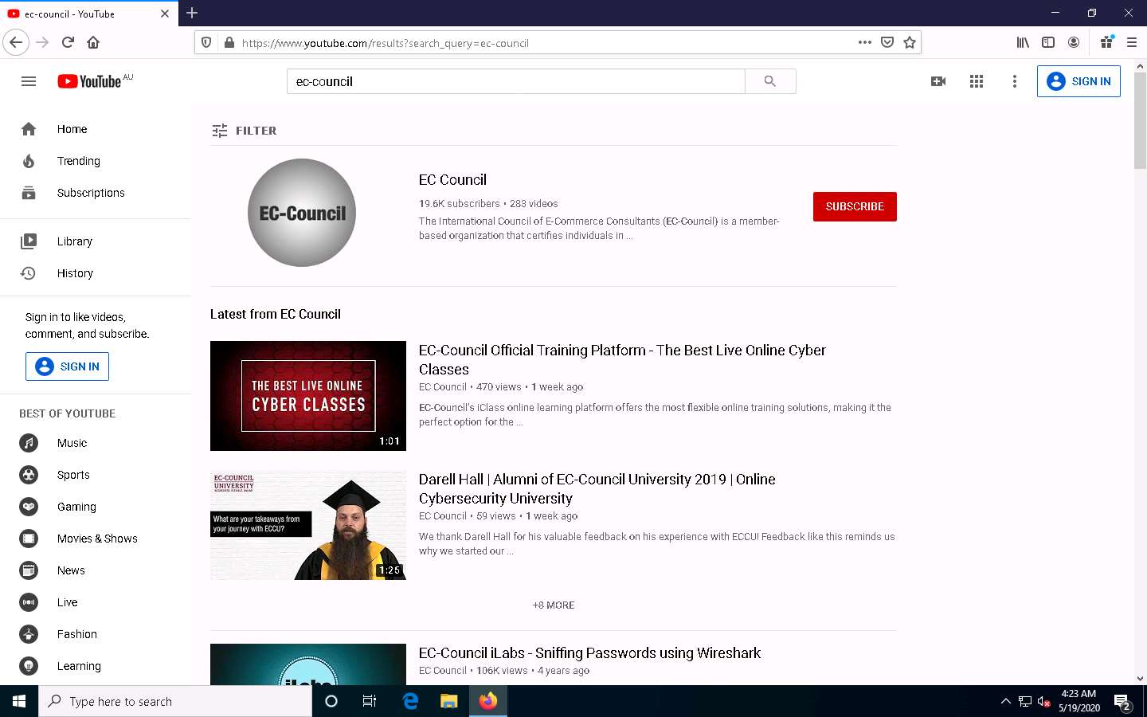
Task: Open the Windows notification center
Action: tap(1123, 702)
